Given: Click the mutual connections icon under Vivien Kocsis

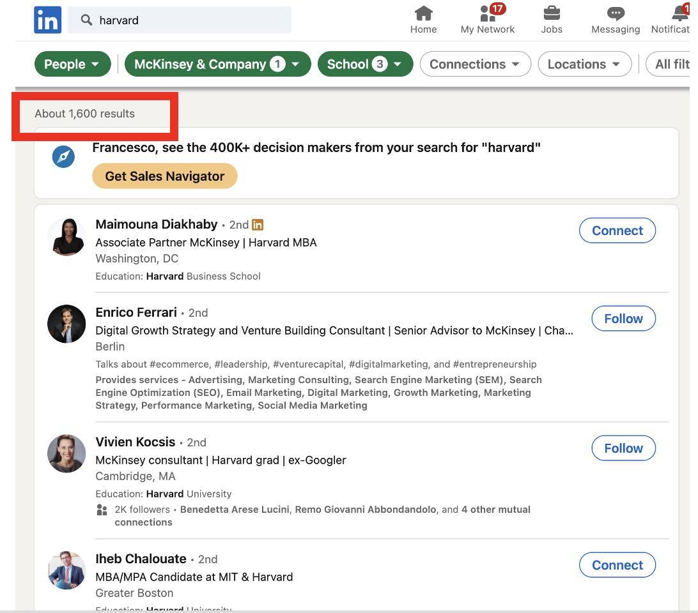Looking at the screenshot, I should 102,510.
